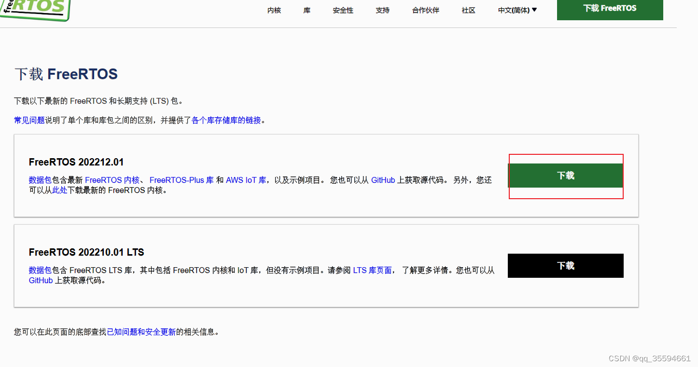Click the green 下载 FreeRTOS header button
Image resolution: width=698 pixels, height=367 pixels.
point(610,8)
